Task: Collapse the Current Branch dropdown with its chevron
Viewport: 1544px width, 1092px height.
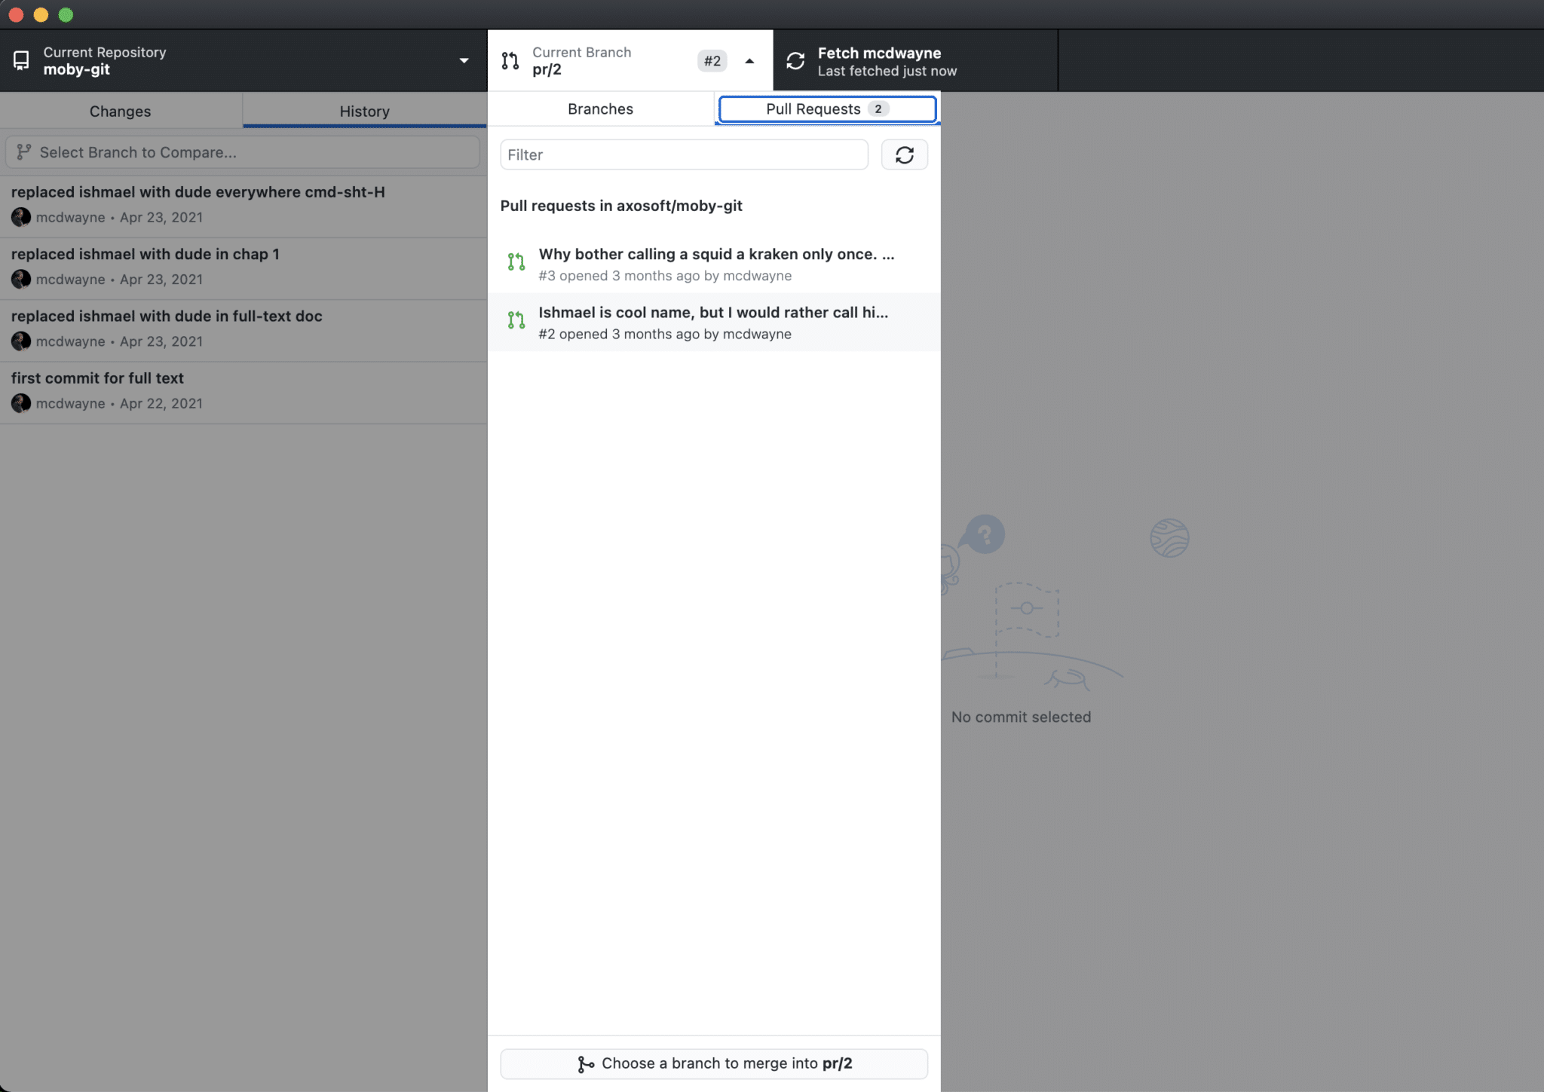Action: pyautogui.click(x=750, y=60)
